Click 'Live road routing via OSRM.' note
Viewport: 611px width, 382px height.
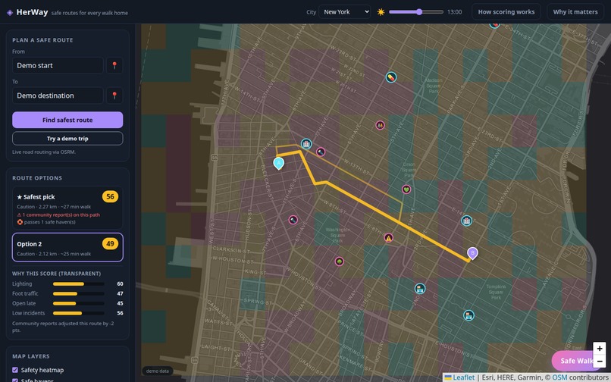[44, 152]
